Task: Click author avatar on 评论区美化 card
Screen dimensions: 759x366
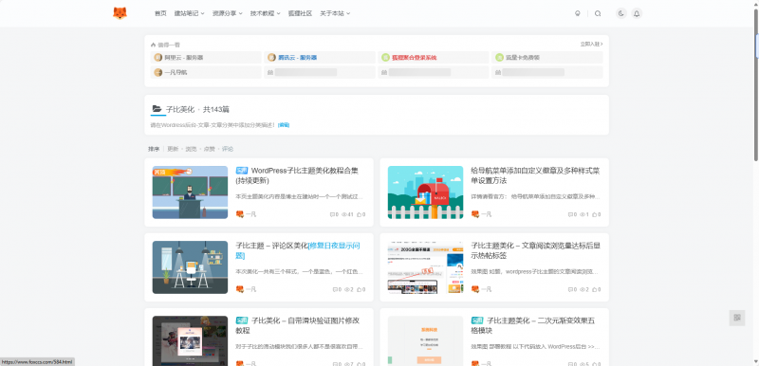Action: (x=240, y=289)
